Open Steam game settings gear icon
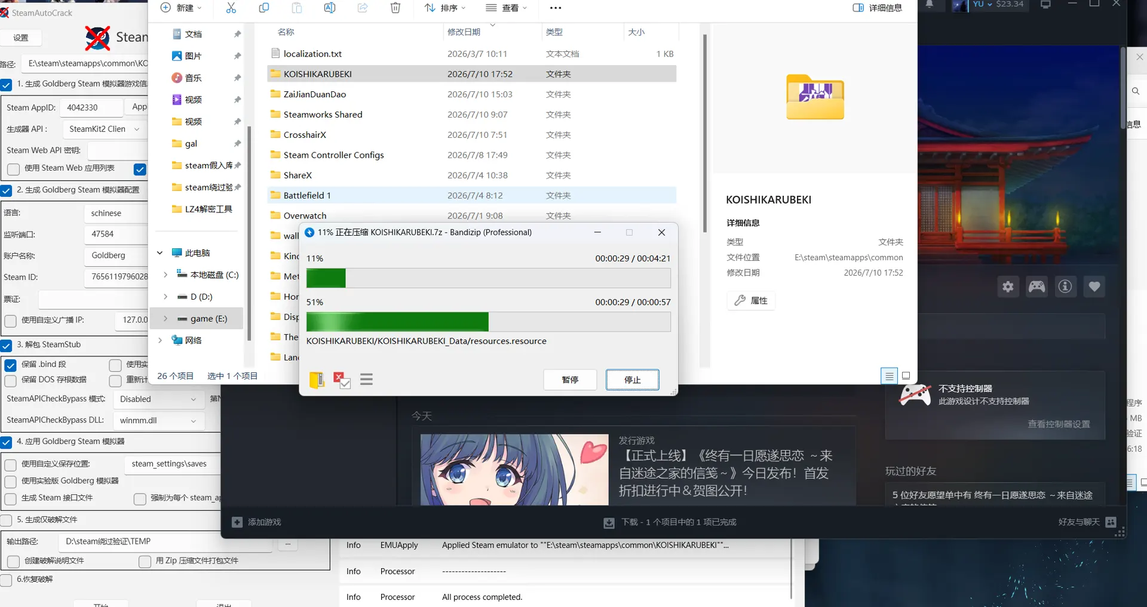 coord(1008,286)
